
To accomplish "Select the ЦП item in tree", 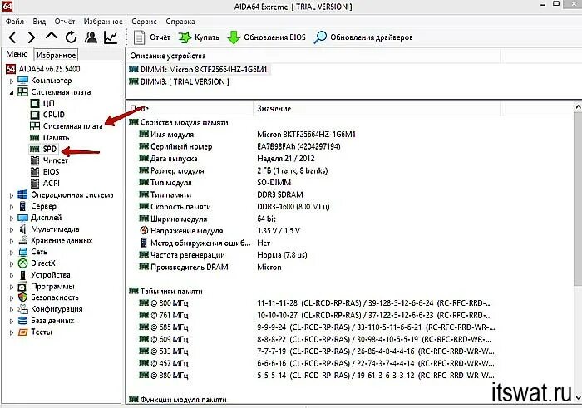I will pos(48,103).
